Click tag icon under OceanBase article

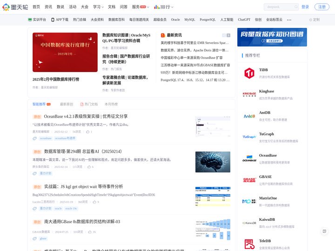(x=34, y=139)
